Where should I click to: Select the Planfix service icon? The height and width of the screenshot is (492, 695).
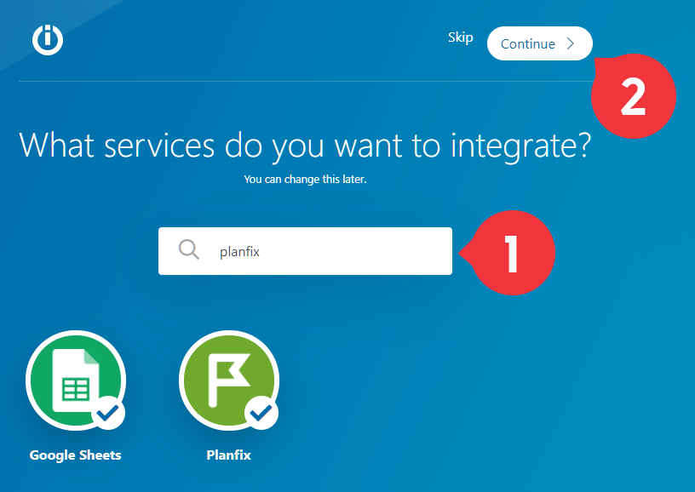[x=229, y=380]
